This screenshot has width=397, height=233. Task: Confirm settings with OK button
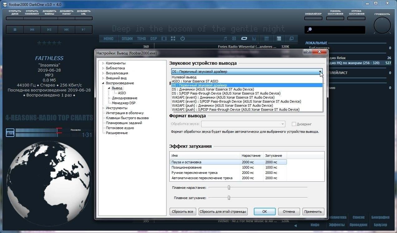264,212
